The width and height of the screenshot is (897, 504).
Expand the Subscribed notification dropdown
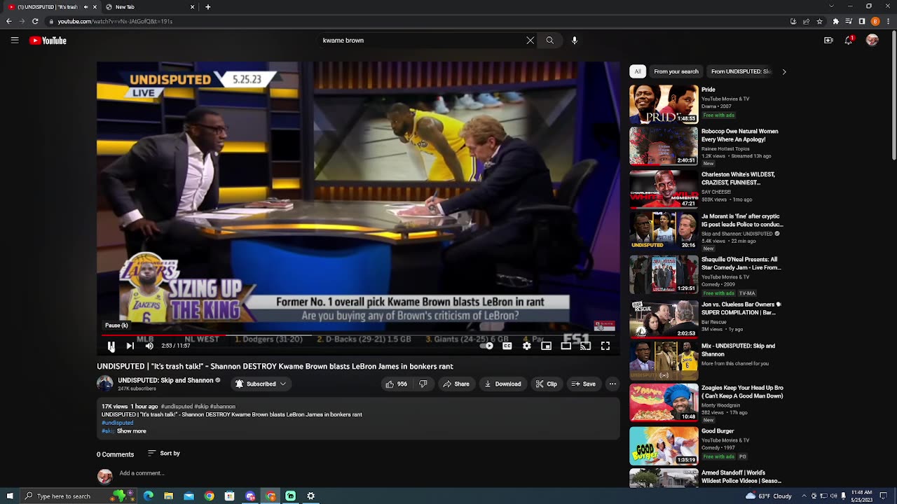point(261,384)
